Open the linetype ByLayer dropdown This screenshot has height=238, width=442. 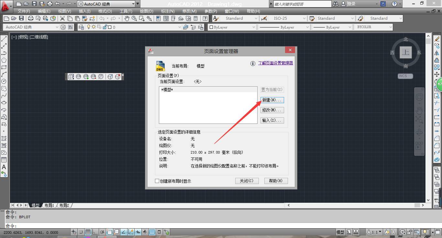307,27
